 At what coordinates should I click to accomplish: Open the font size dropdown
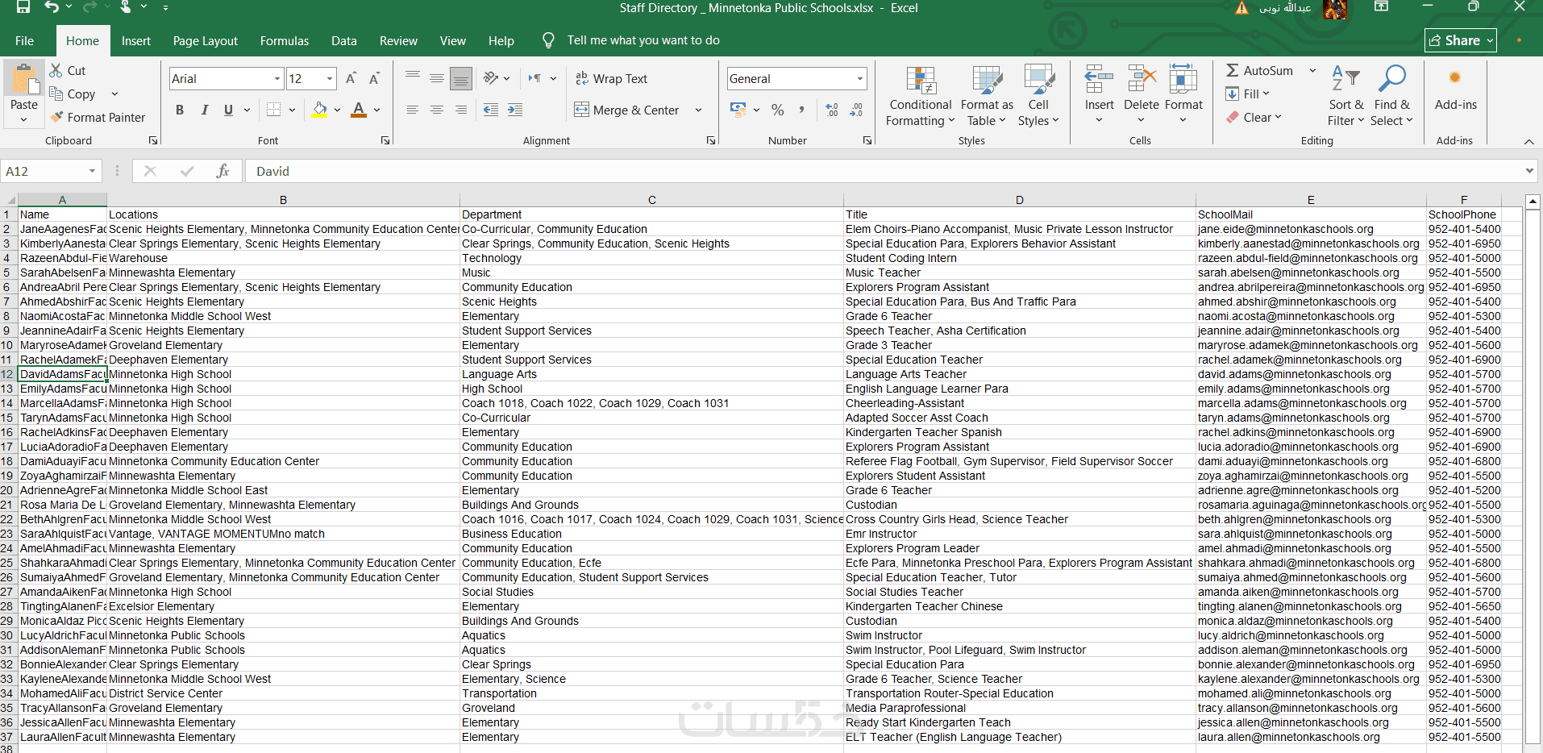[x=330, y=79]
